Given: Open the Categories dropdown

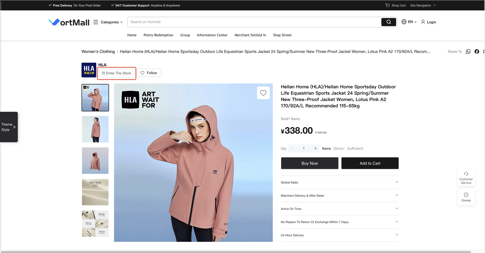Looking at the screenshot, I should [109, 22].
